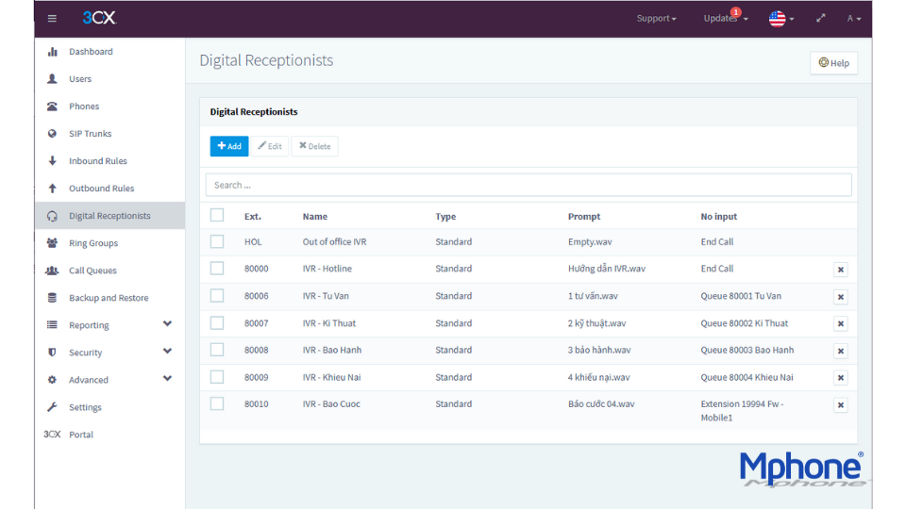The height and width of the screenshot is (509, 906).
Task: Sort by the Ext. column header
Action: click(253, 217)
